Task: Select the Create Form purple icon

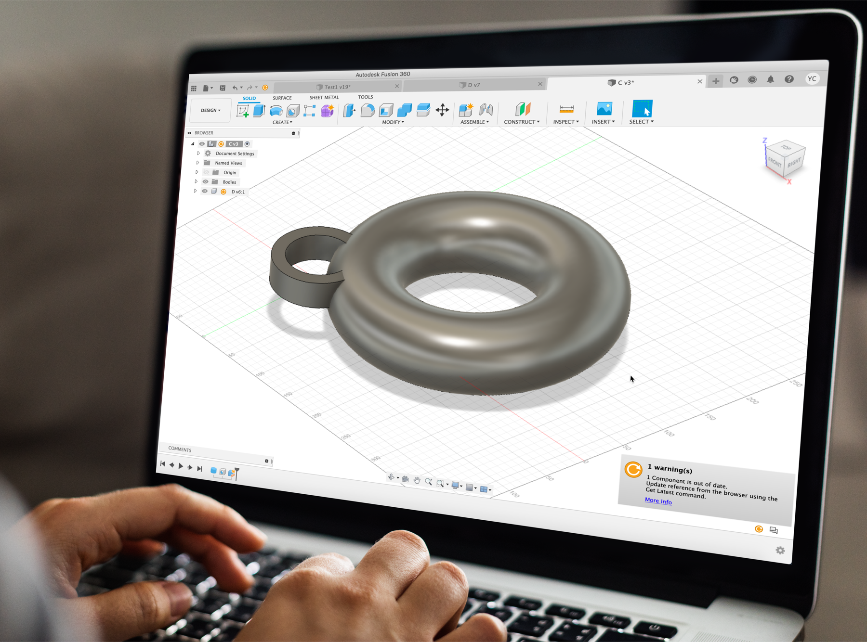Action: coord(328,111)
